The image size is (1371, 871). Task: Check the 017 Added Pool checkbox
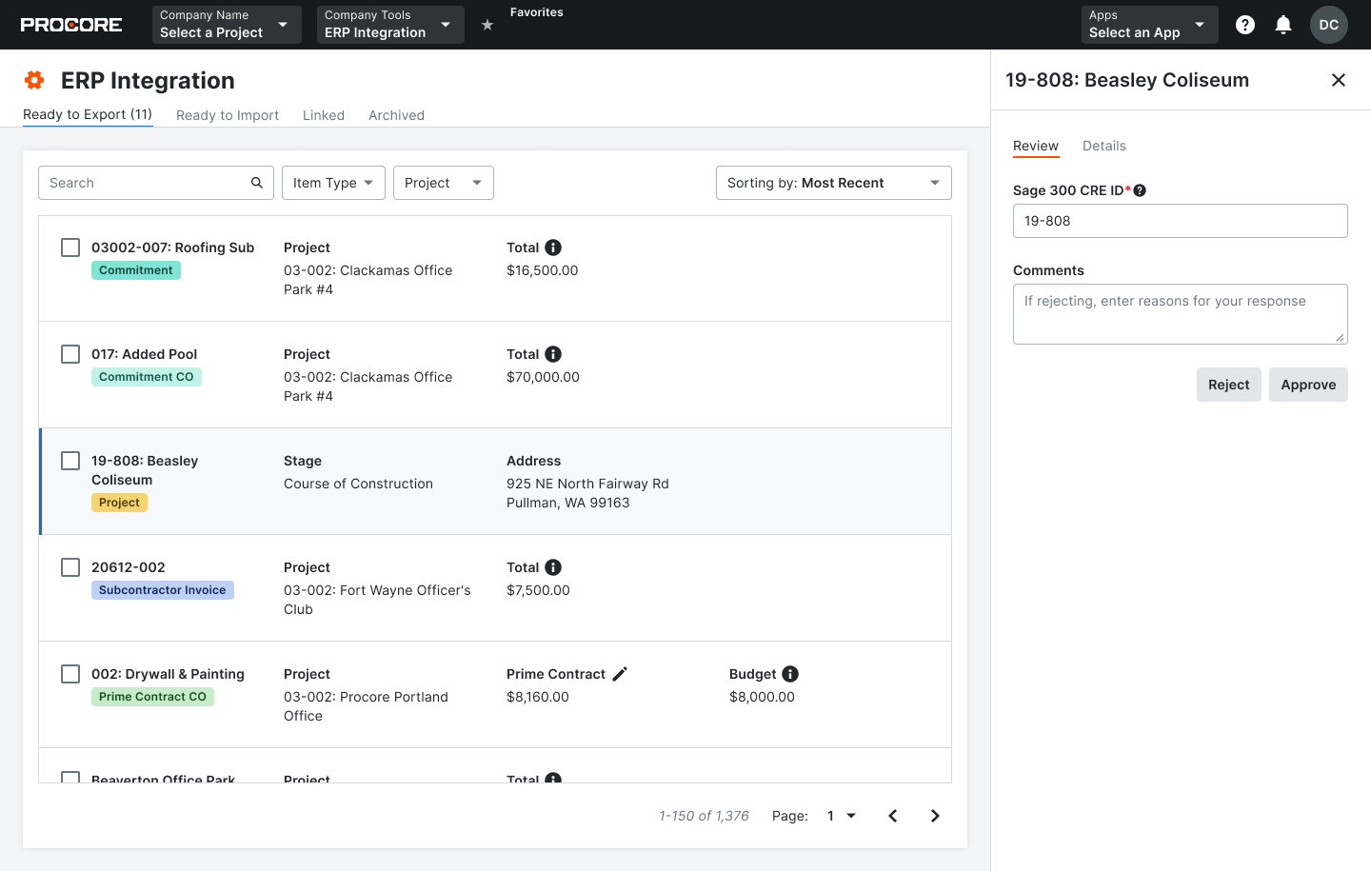70,354
